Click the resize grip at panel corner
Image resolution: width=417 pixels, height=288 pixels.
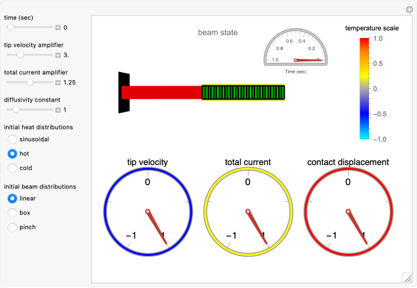[x=407, y=277]
